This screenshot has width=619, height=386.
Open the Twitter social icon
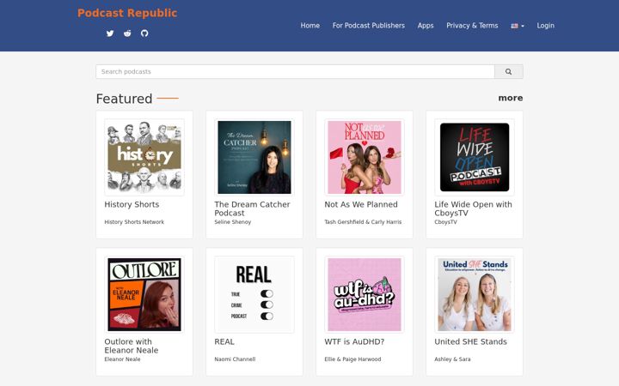coord(110,33)
